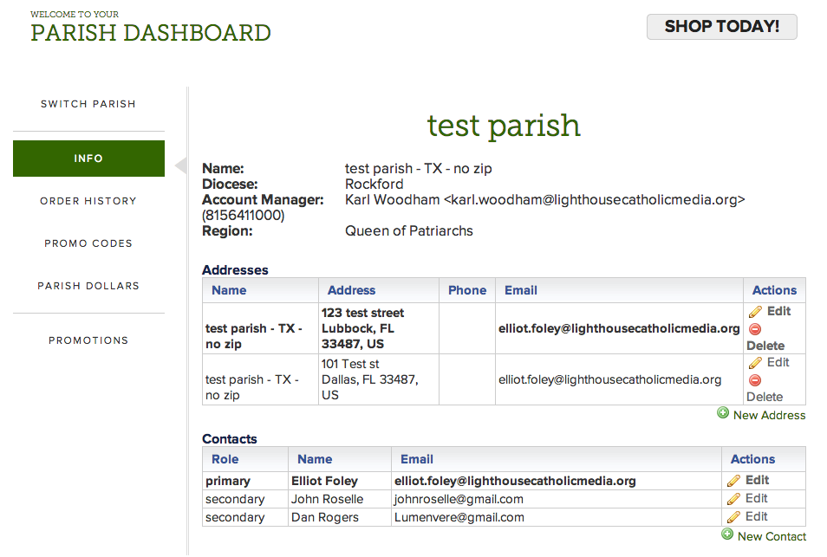Click the red delete icon for Lubbock address

click(755, 329)
